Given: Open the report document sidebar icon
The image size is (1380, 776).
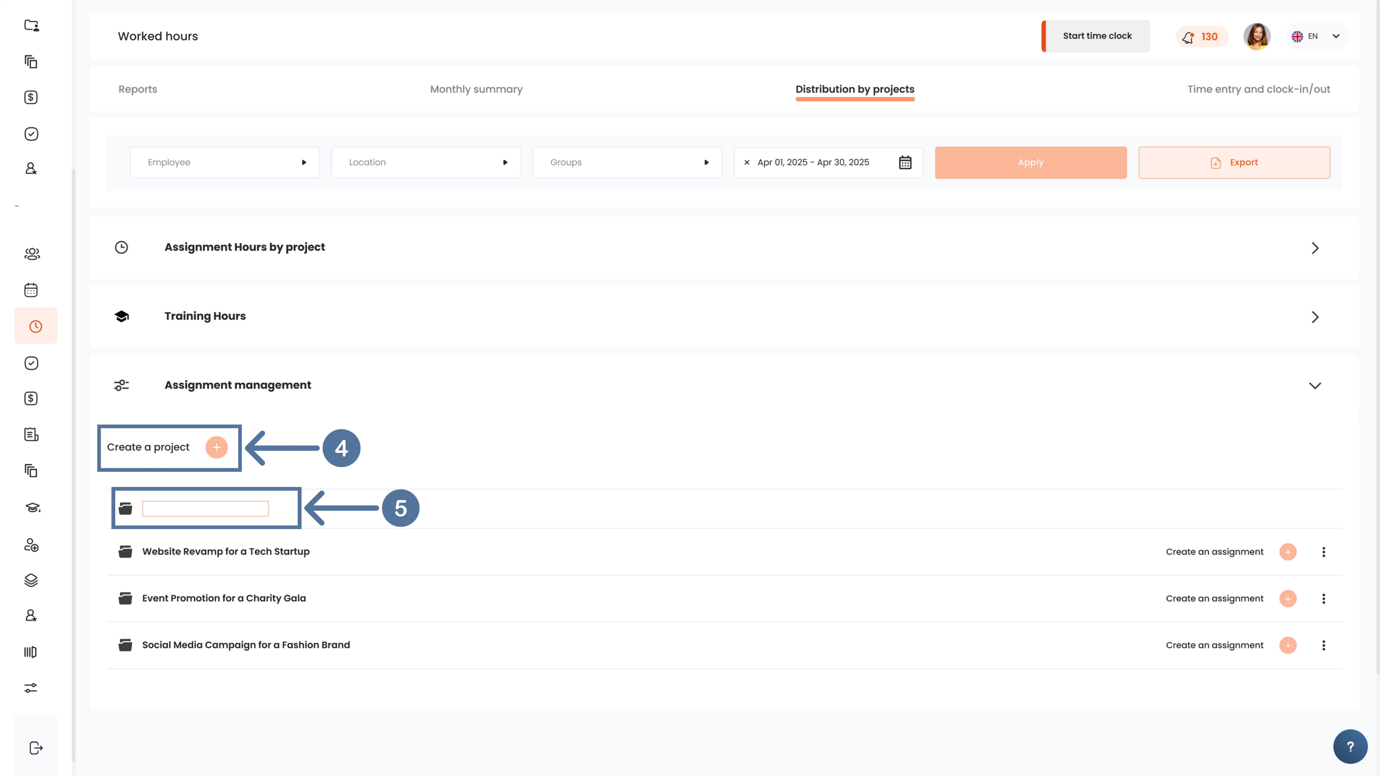Looking at the screenshot, I should coord(31,434).
